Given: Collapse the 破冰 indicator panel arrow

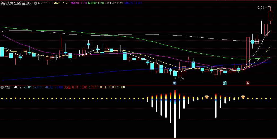Looking at the screenshot, I should click(2, 87).
